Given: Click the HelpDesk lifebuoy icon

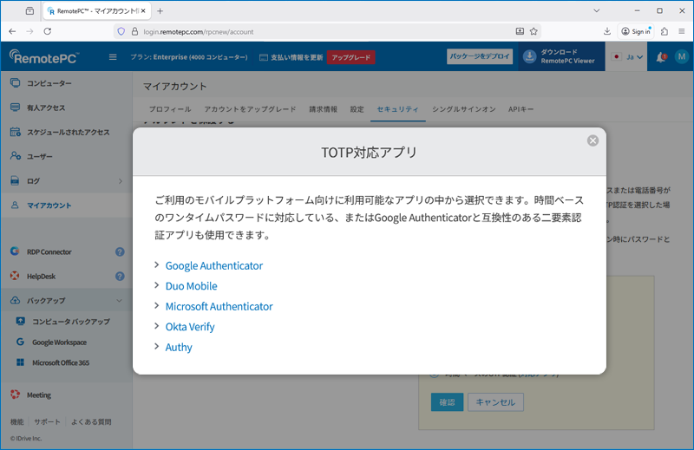Looking at the screenshot, I should tap(15, 276).
